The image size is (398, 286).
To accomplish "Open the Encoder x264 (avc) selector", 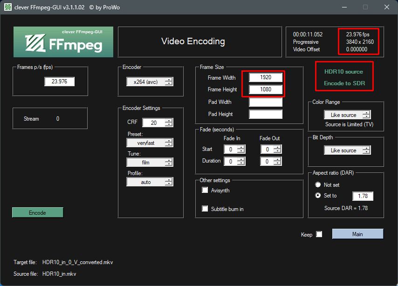I will tap(150, 82).
